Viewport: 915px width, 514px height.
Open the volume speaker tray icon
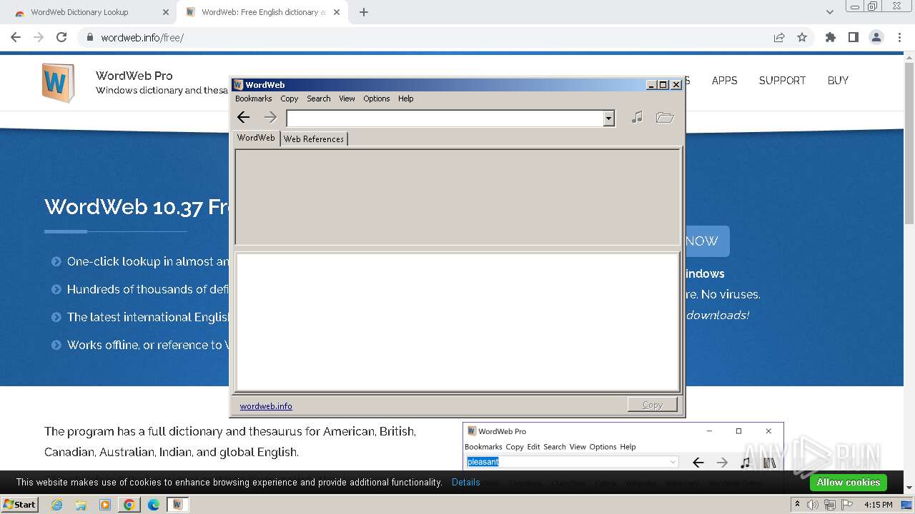pyautogui.click(x=813, y=505)
